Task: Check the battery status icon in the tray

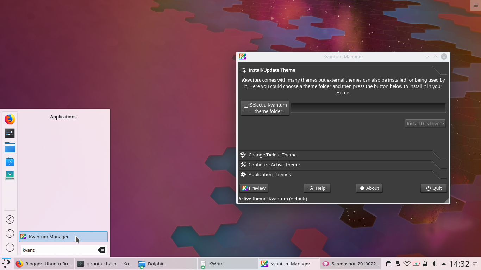Action: pyautogui.click(x=416, y=263)
